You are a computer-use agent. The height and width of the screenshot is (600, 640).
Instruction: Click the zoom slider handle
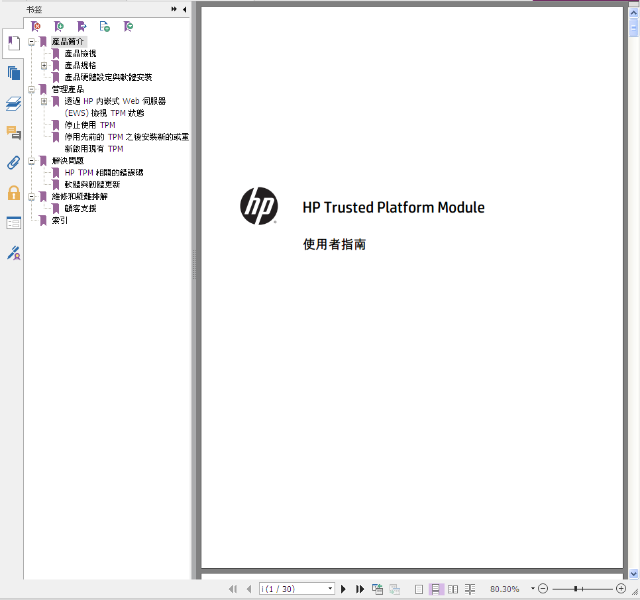576,589
